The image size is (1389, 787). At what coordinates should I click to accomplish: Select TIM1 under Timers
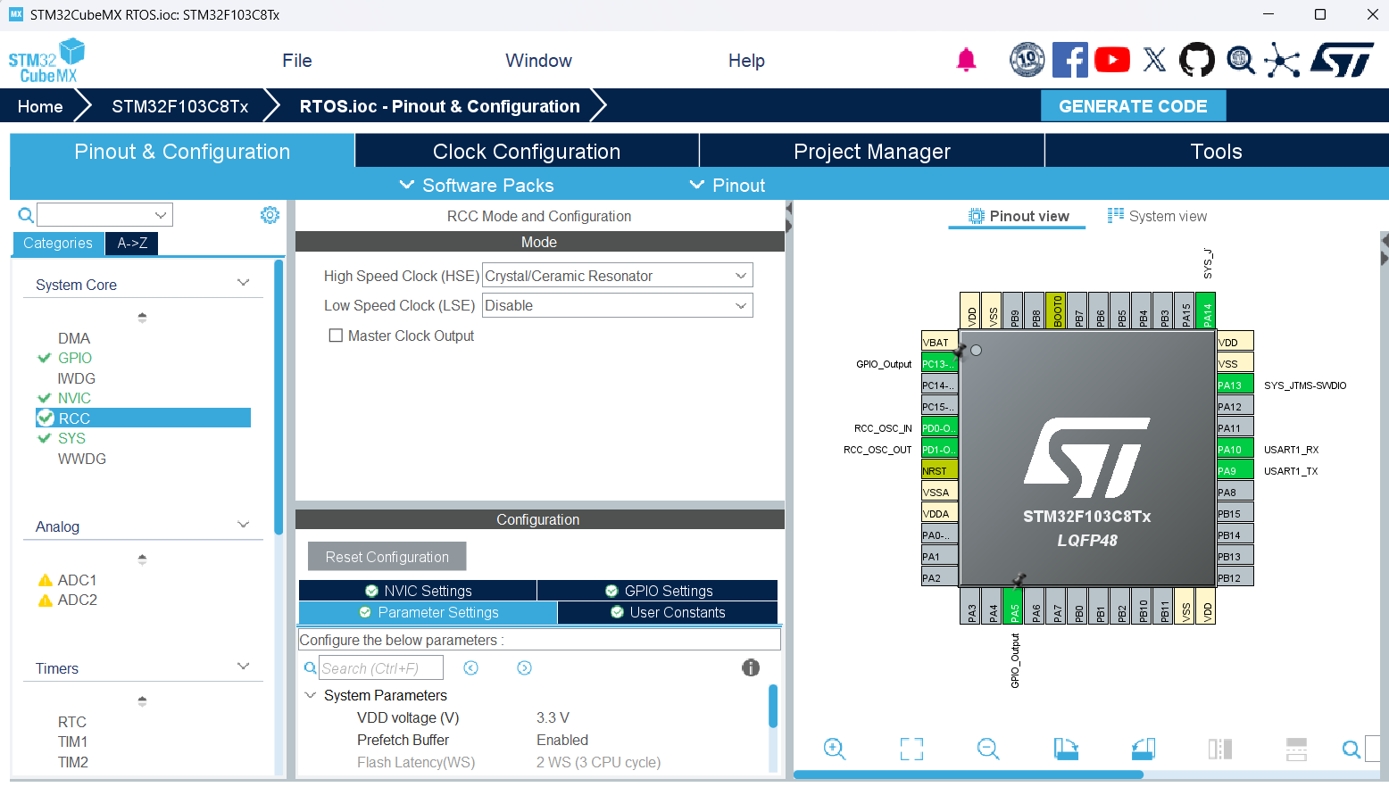click(x=72, y=741)
